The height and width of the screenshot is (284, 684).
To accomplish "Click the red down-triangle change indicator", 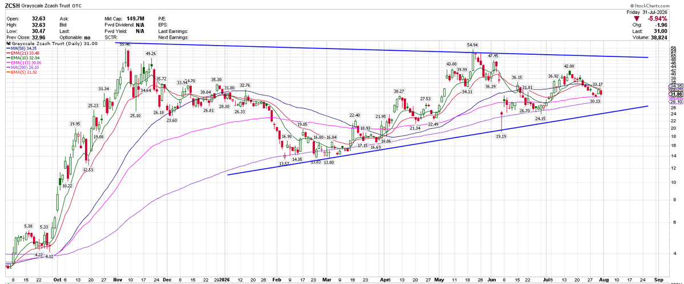I will 637,19.
